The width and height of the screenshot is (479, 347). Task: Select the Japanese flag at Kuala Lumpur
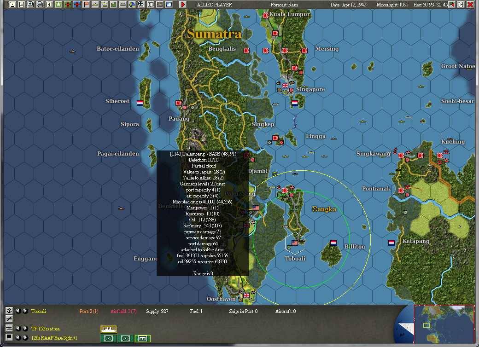pos(266,15)
